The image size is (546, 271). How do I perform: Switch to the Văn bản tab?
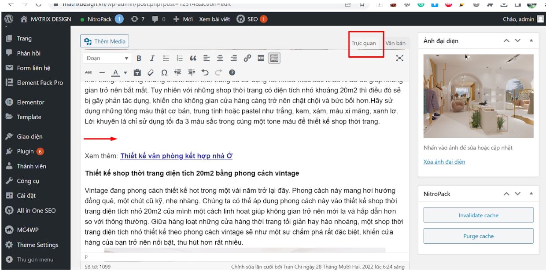click(x=395, y=43)
